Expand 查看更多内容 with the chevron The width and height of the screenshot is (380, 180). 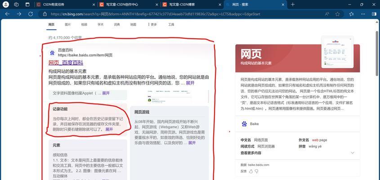353,153
